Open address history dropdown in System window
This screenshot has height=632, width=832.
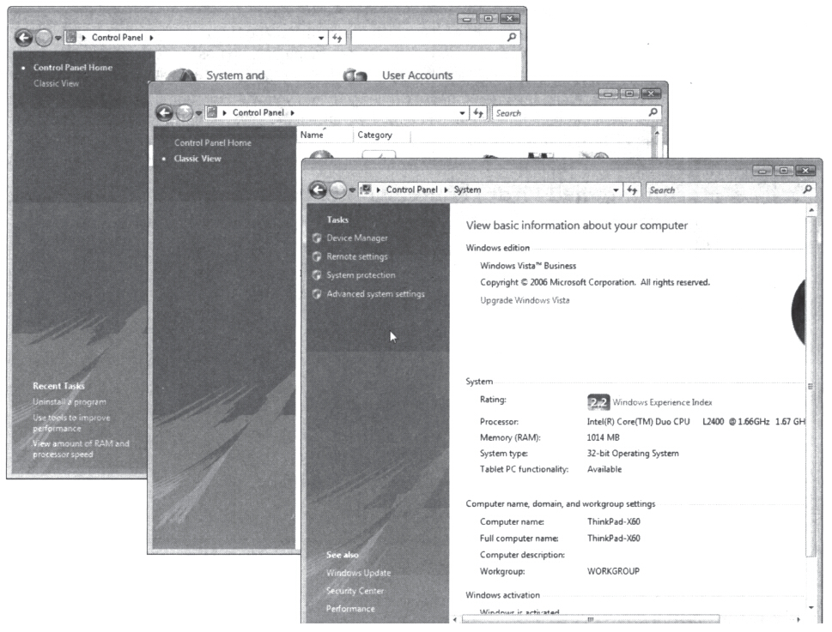(616, 190)
